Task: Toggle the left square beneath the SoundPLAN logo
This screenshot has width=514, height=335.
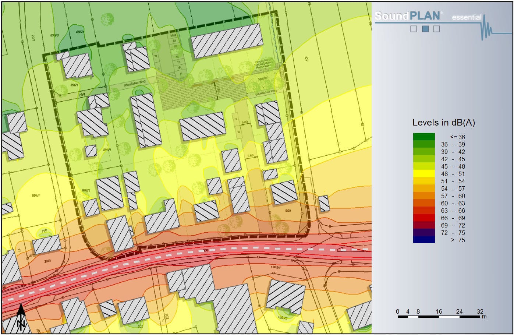Action: (413, 28)
